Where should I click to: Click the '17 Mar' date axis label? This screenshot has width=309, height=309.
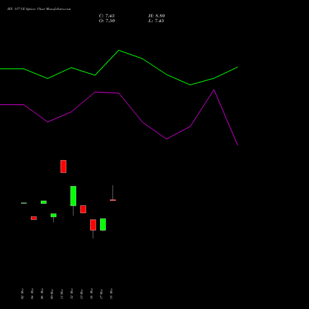click(101, 294)
